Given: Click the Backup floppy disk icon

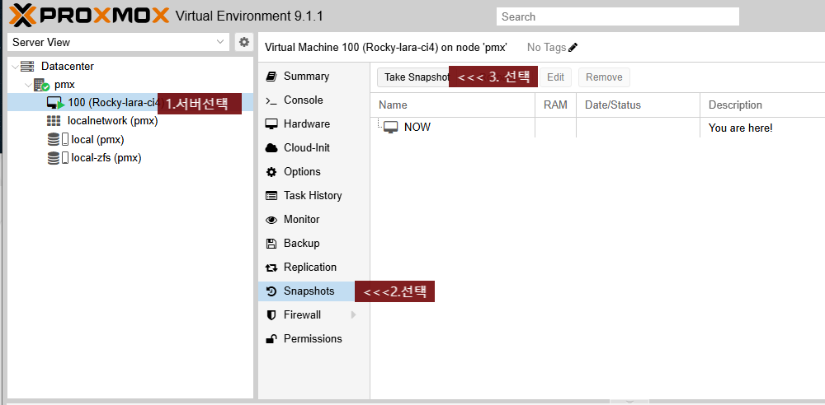Looking at the screenshot, I should 271,243.
